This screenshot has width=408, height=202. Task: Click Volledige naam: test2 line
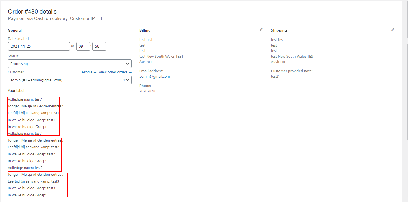pyautogui.click(x=25, y=168)
